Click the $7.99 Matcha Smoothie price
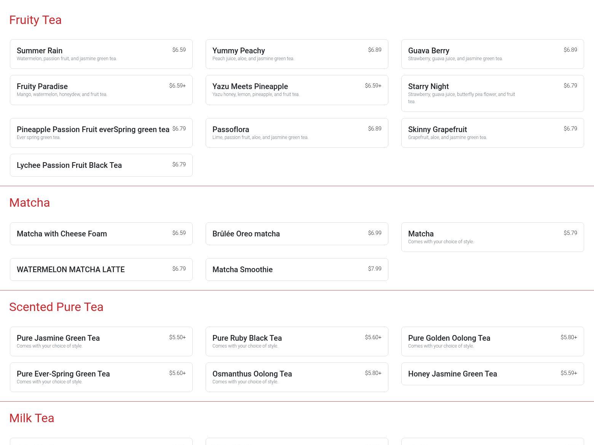Image resolution: width=594 pixels, height=445 pixels. click(x=375, y=269)
